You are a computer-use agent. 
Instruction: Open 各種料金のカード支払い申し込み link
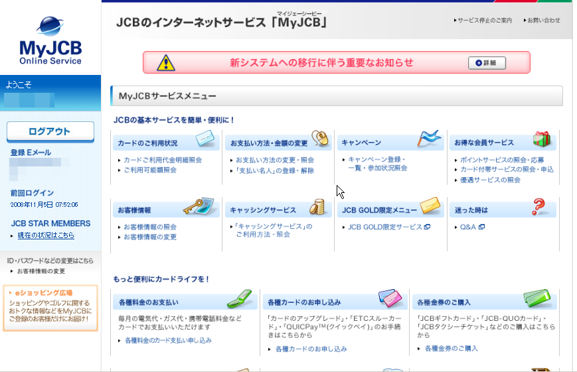(x=169, y=340)
